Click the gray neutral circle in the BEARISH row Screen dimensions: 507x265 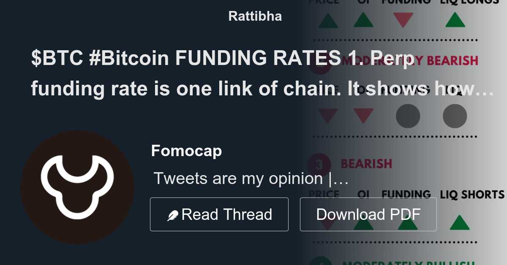pos(408,116)
